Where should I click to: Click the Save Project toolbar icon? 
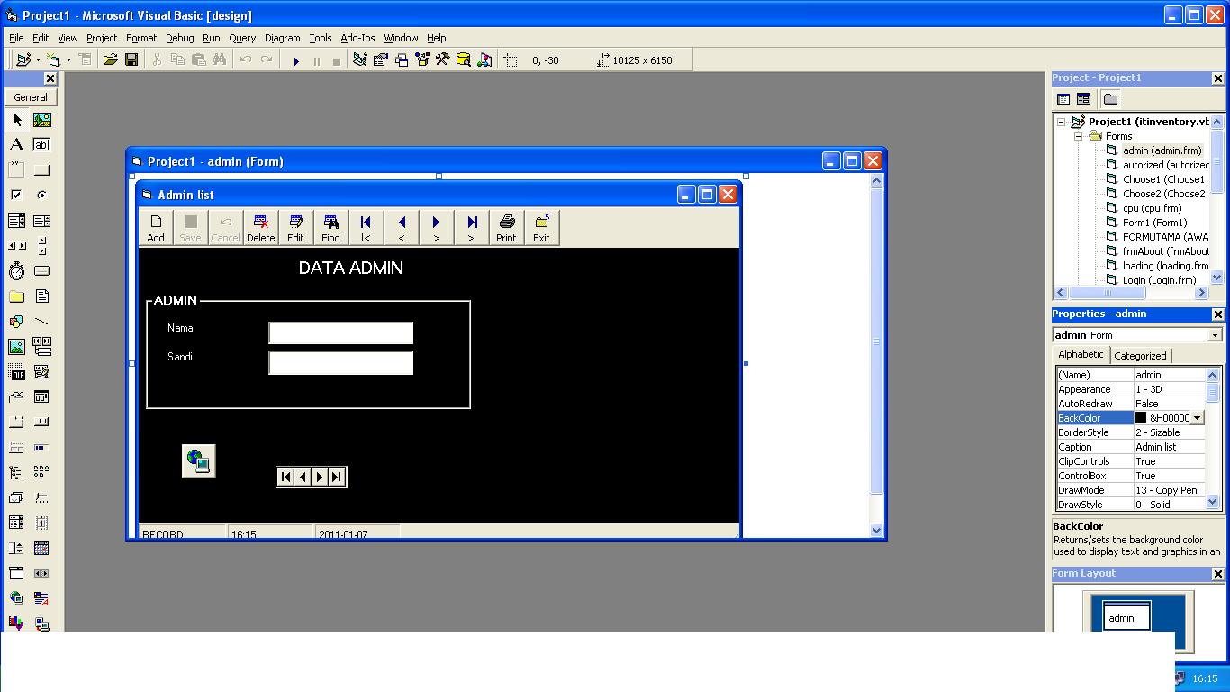pos(132,59)
